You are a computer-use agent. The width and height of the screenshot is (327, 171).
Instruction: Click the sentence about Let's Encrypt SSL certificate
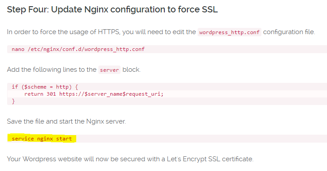[x=130, y=159]
